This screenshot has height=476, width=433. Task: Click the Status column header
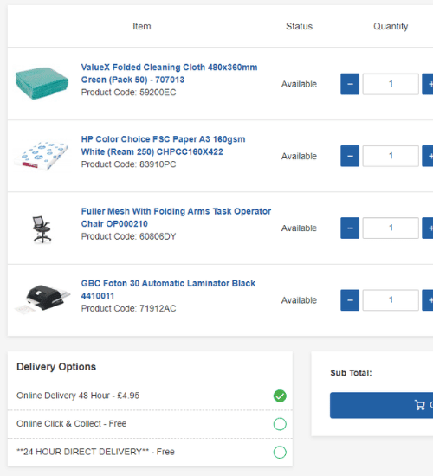click(x=299, y=27)
